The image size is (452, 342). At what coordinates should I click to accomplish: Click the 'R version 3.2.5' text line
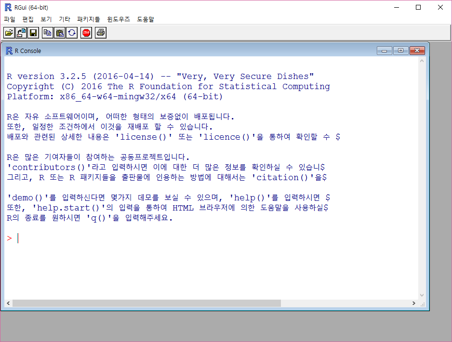160,77
